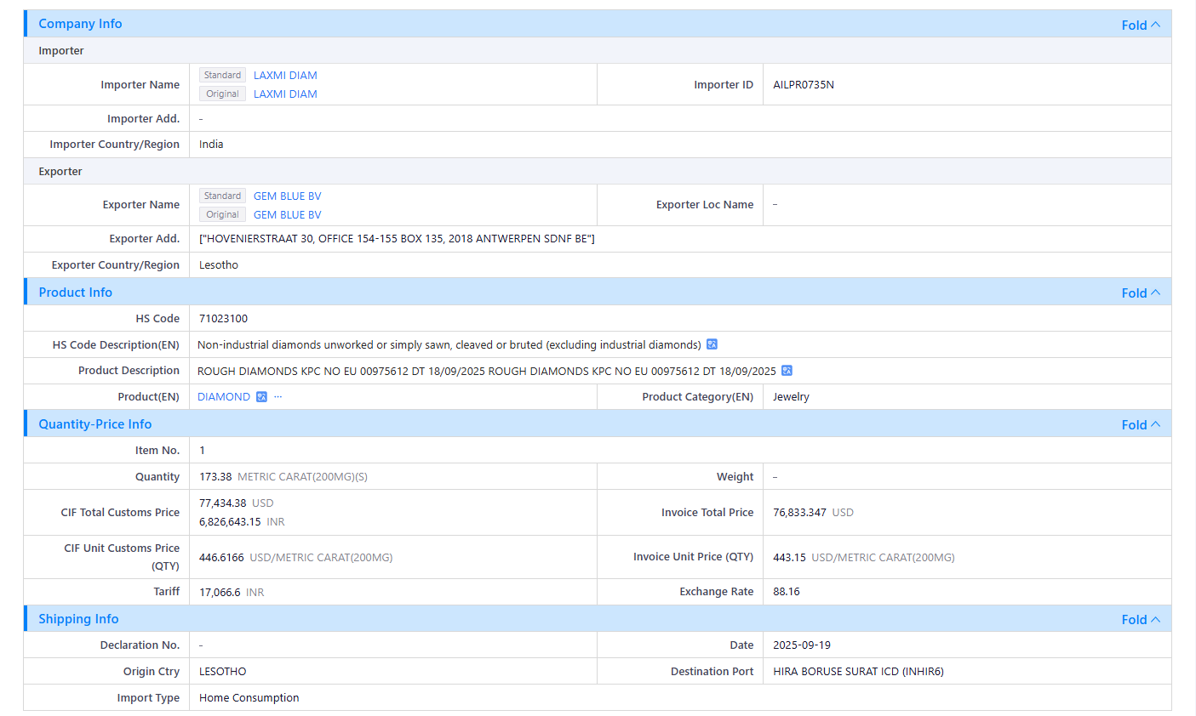Viewport: 1196px width, 716px height.
Task: Select importer country value India
Action: pos(211,145)
